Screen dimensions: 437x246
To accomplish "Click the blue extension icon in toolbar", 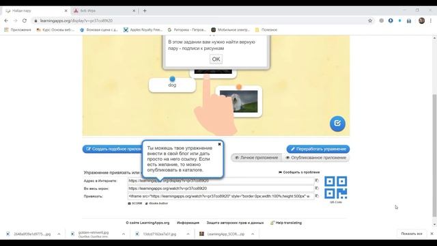I will [x=391, y=20].
